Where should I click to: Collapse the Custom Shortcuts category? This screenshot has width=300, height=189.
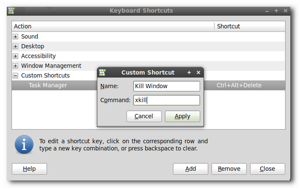click(x=15, y=76)
